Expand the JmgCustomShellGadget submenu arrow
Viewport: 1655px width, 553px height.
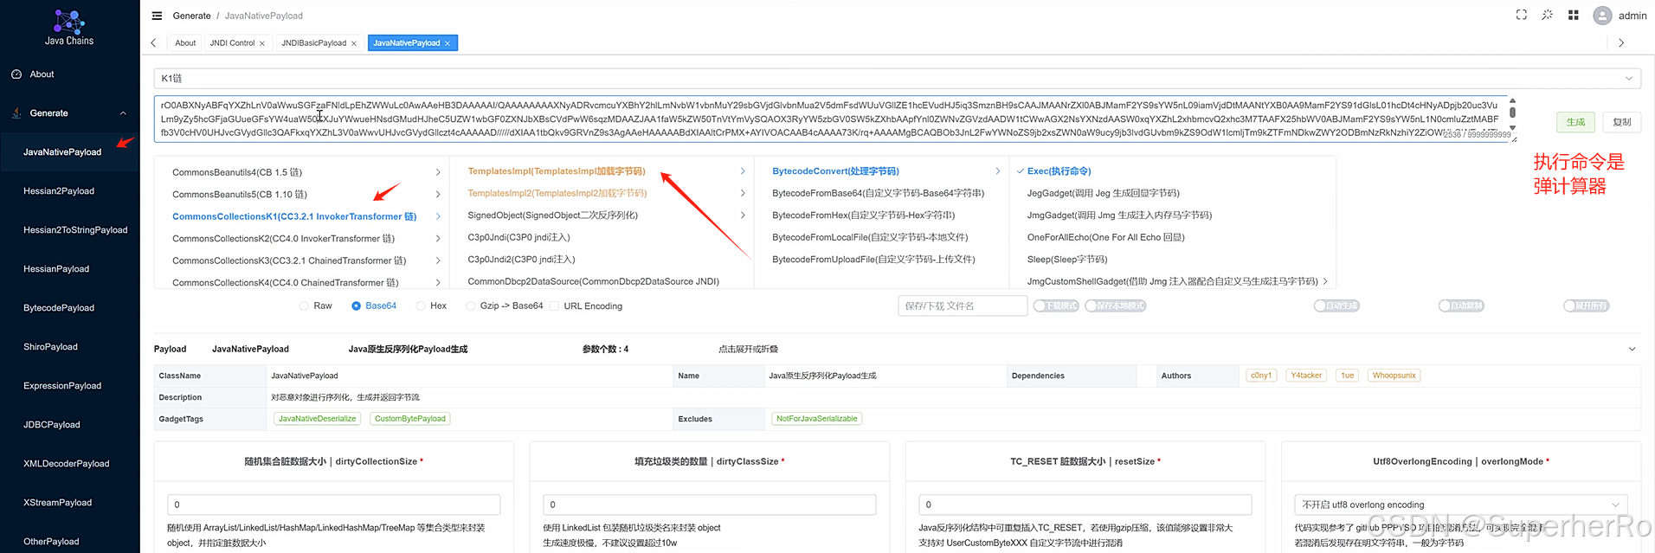[x=1325, y=281]
